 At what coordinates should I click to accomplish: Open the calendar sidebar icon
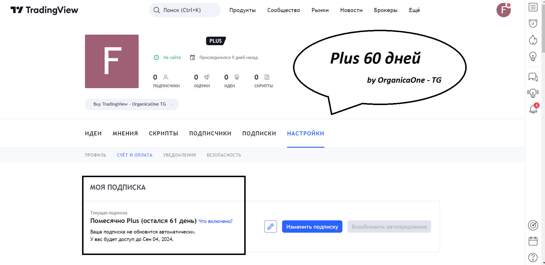(x=533, y=241)
